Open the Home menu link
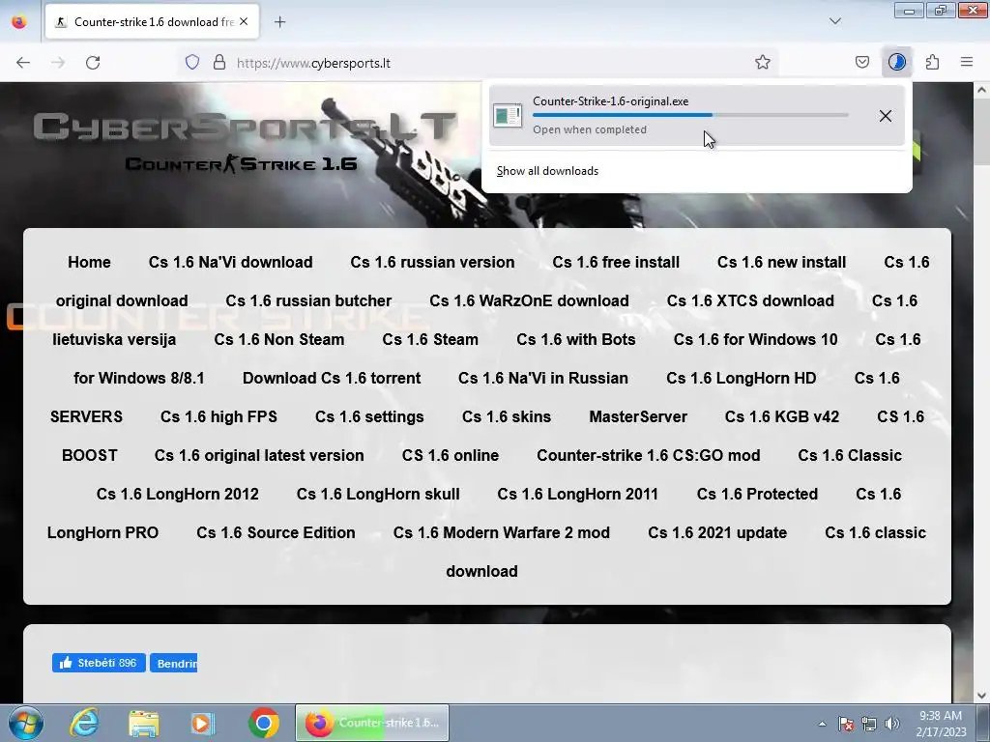 pos(89,262)
